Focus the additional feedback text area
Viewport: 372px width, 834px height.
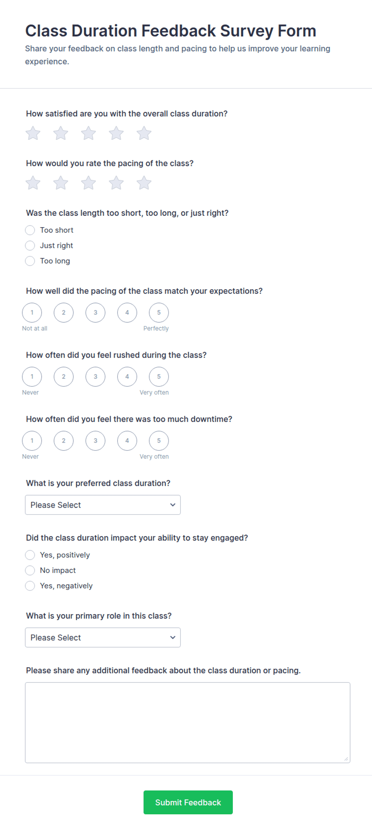[188, 723]
